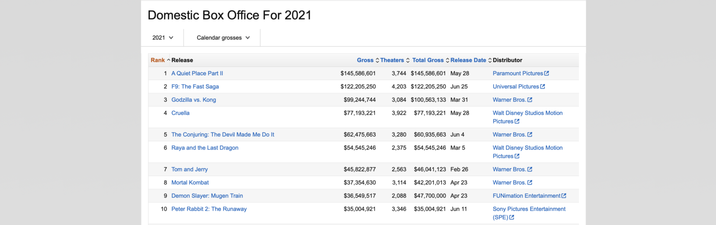Click the gross value $99,244,744
Screen dimensions: 716x225
tap(360, 100)
